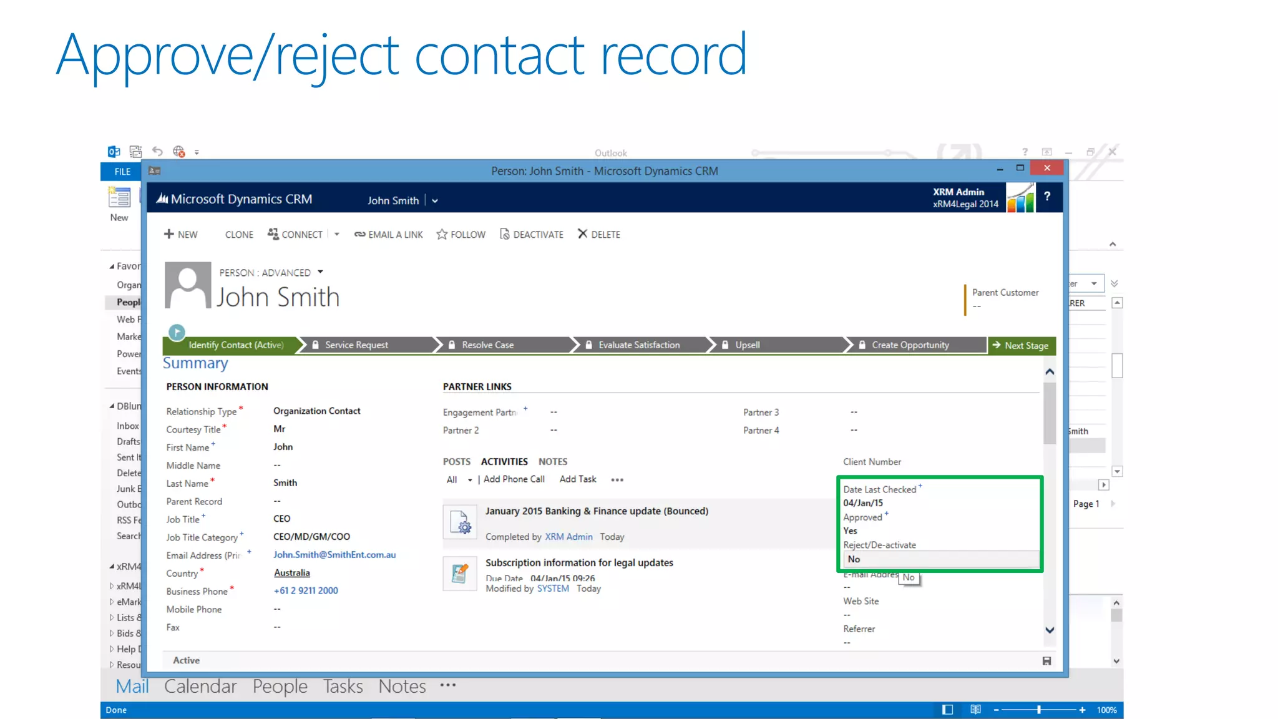
Task: Open the activities All filter dropdown
Action: click(x=470, y=480)
